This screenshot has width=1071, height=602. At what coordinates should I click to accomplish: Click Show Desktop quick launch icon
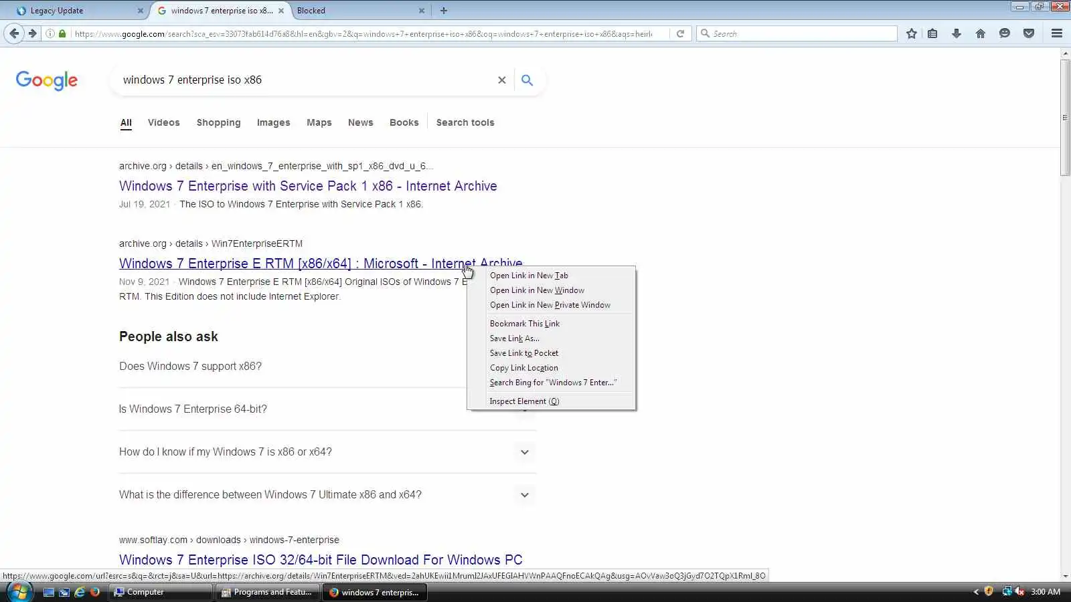[49, 592]
